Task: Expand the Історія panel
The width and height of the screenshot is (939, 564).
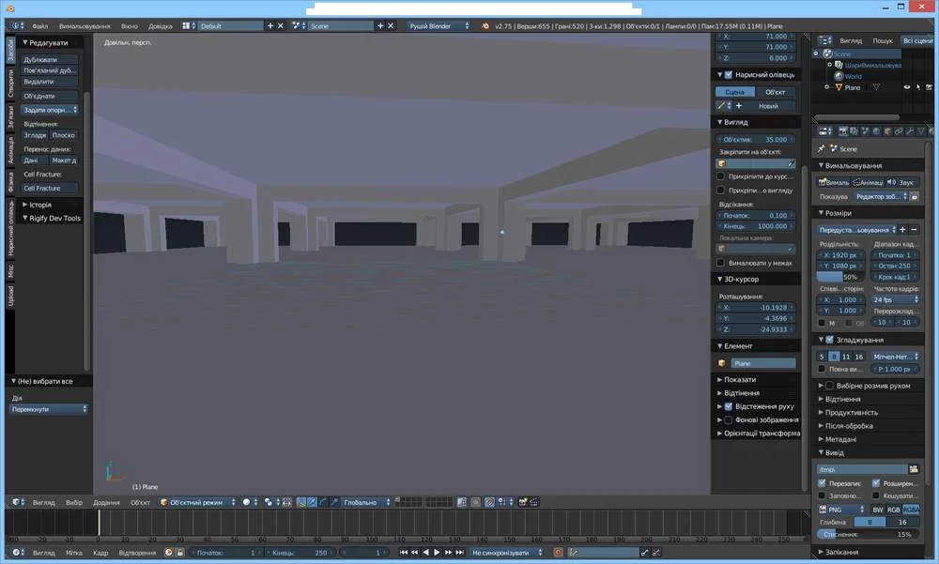Action: click(x=40, y=205)
